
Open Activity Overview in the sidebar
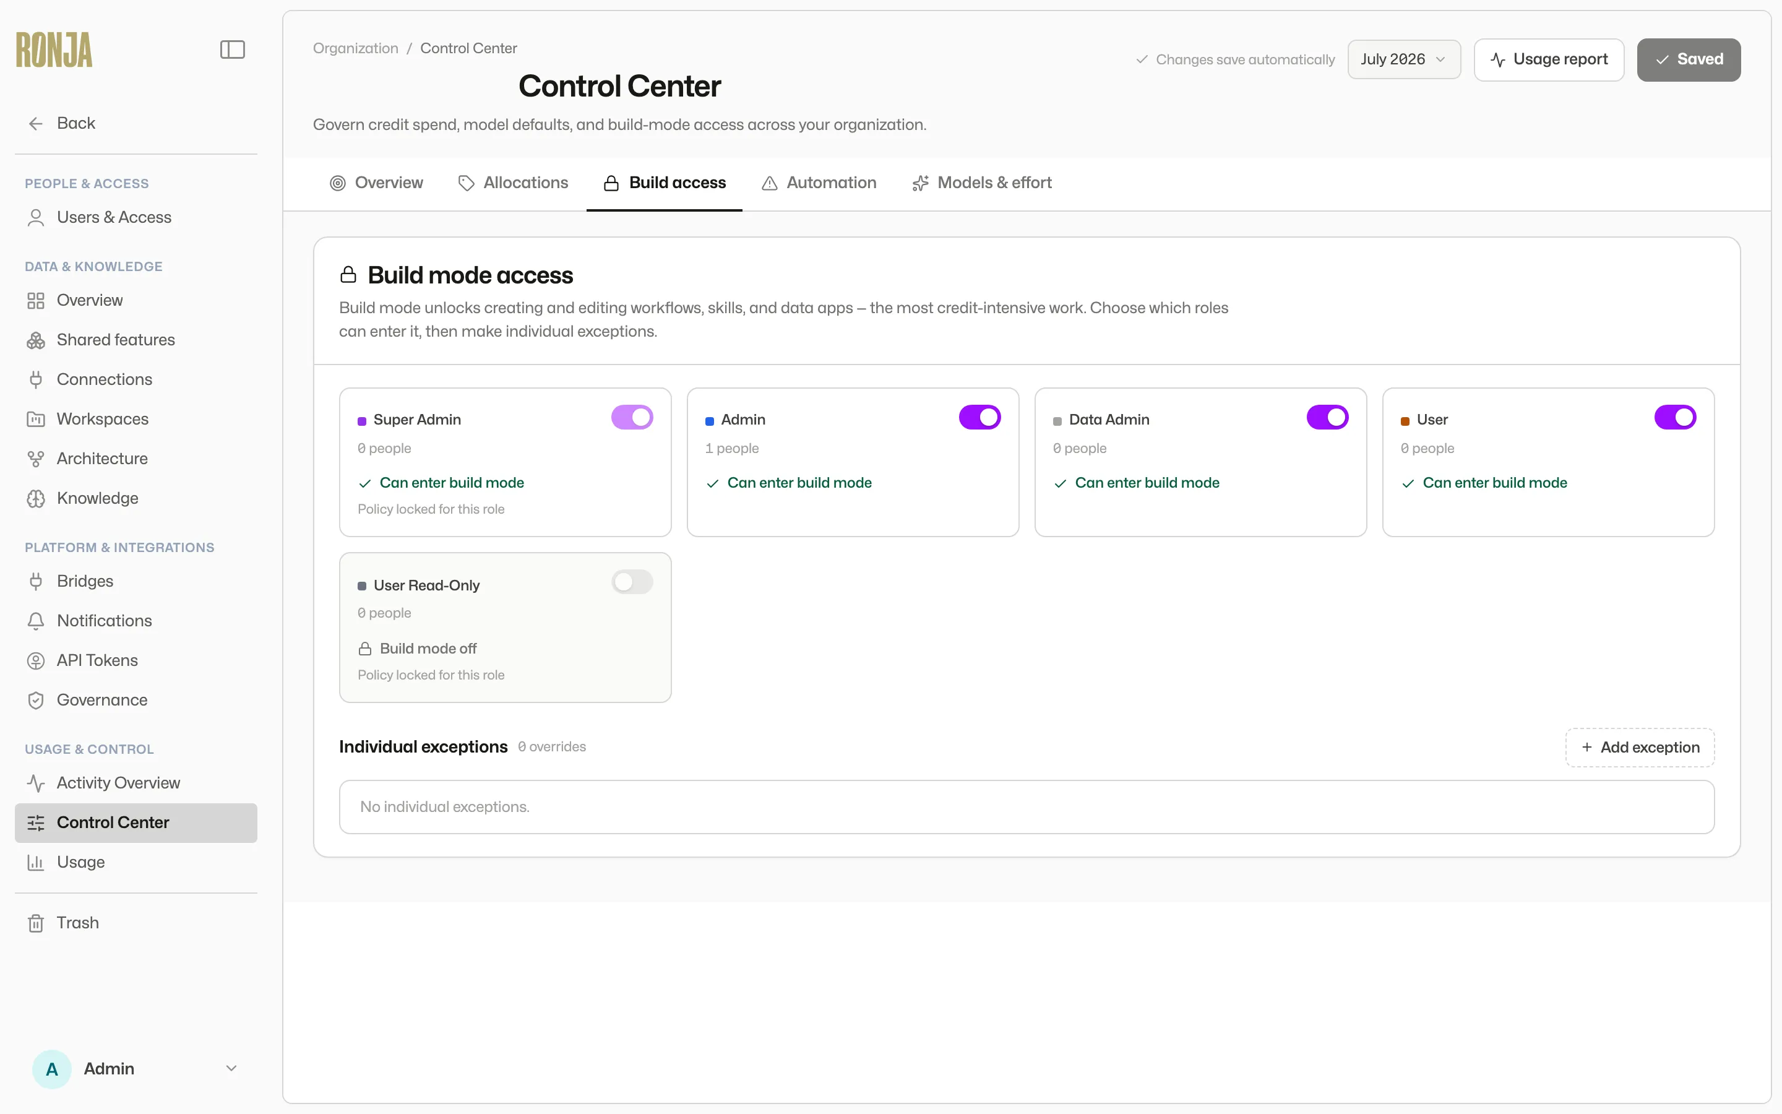pyautogui.click(x=136, y=783)
